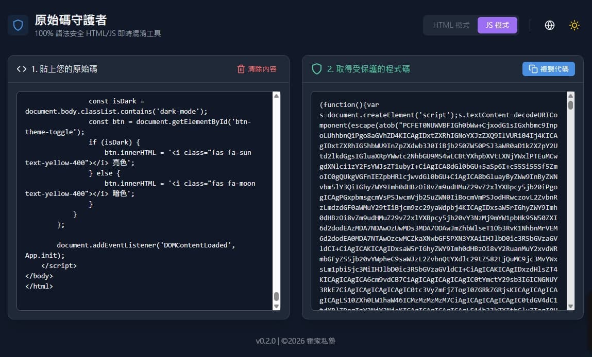This screenshot has width=592, height=357.
Task: Click the scrollbar thumb in the source panel
Action: [276, 296]
